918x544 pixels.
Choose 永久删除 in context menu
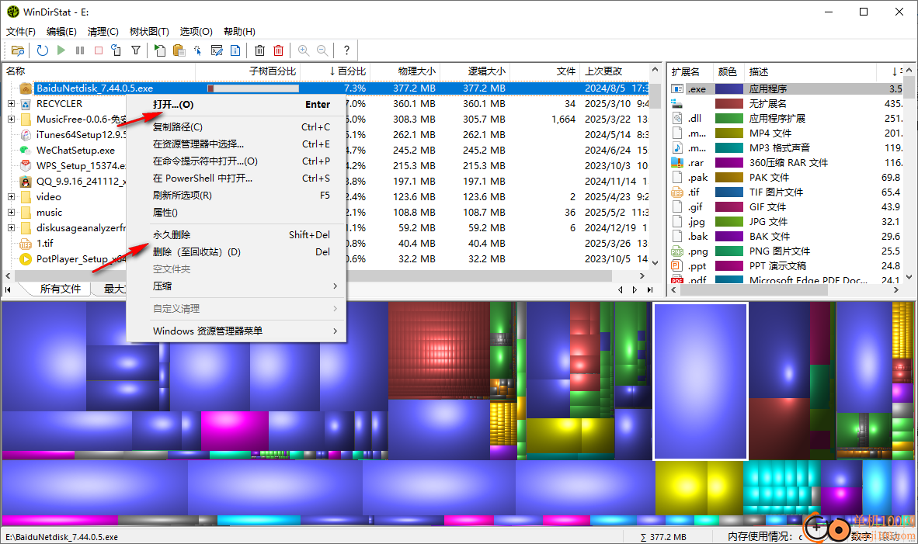237,234
